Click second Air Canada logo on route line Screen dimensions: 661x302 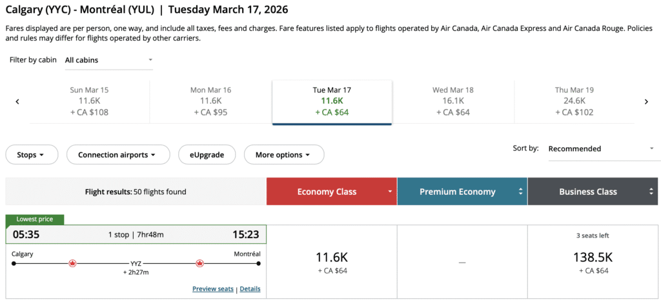point(199,263)
